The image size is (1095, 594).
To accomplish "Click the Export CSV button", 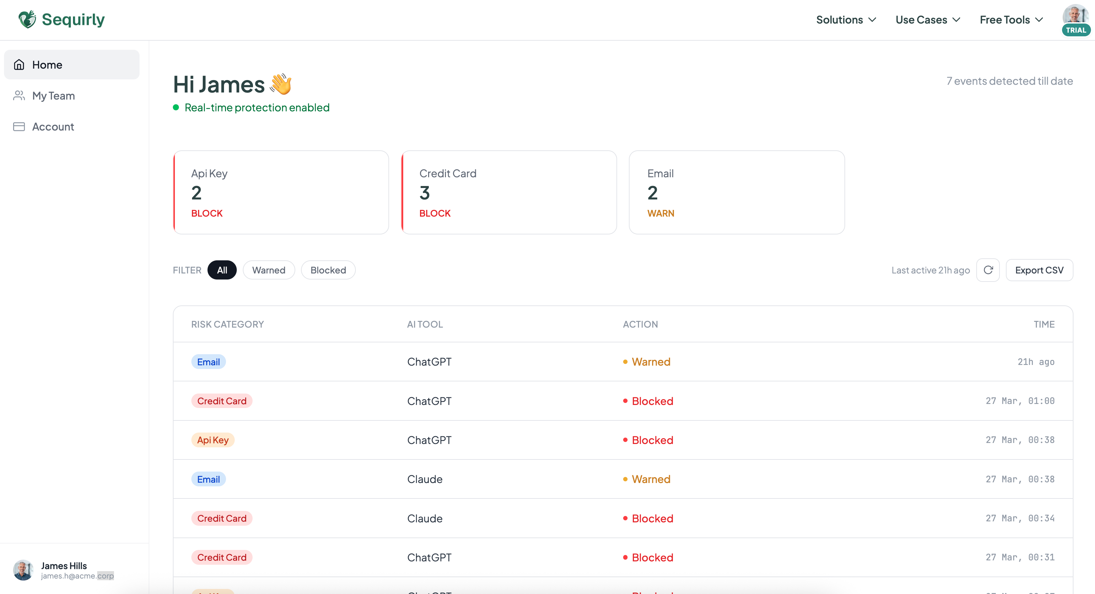I will 1039,270.
